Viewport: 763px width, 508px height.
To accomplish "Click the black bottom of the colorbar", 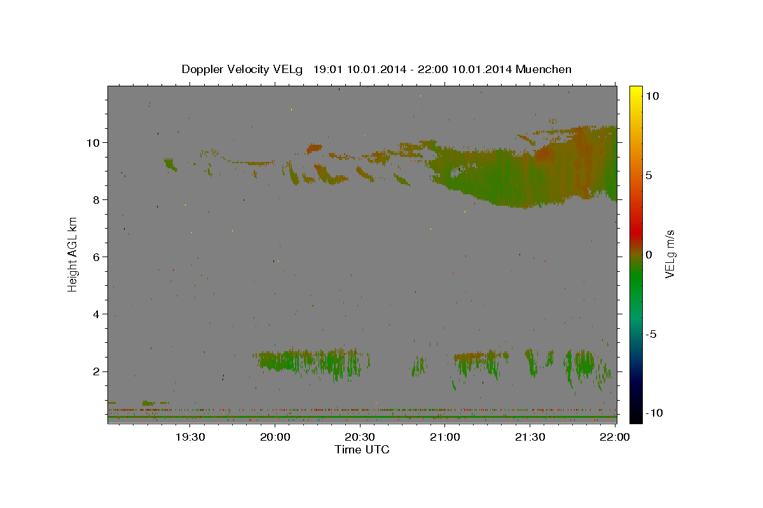I will pos(635,416).
